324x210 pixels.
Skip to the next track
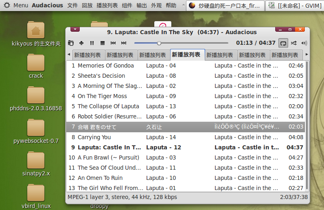[x=124, y=43]
